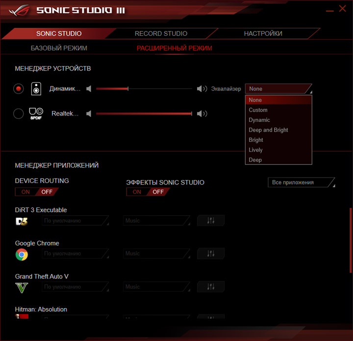Click the application list vertical scrollbar
The width and height of the screenshot is (353, 341).
[350, 240]
